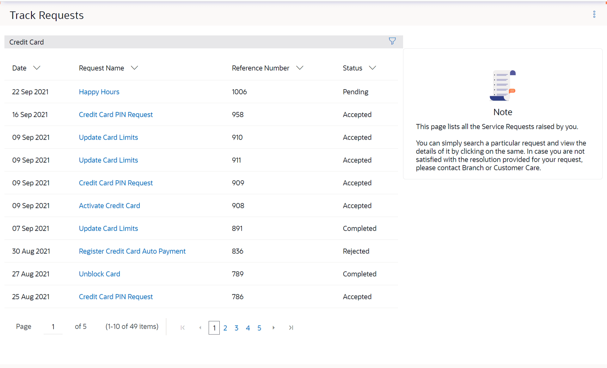
Task: Jump to last page arrow
Action: (291, 328)
